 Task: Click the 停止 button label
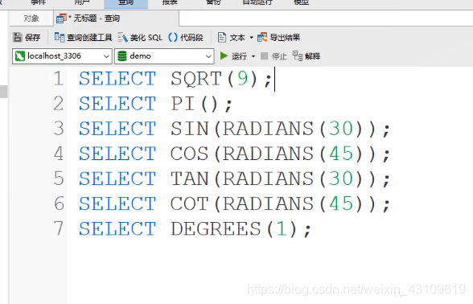(x=279, y=56)
